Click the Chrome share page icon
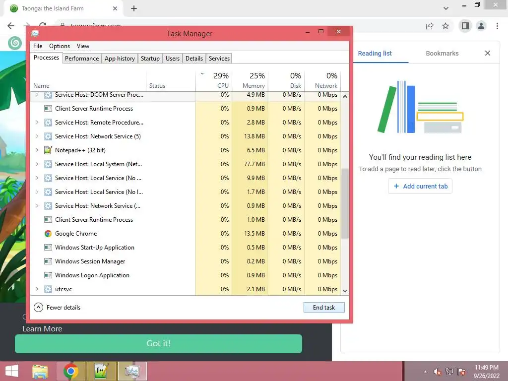 [x=430, y=26]
